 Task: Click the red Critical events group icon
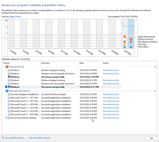tap(7, 67)
